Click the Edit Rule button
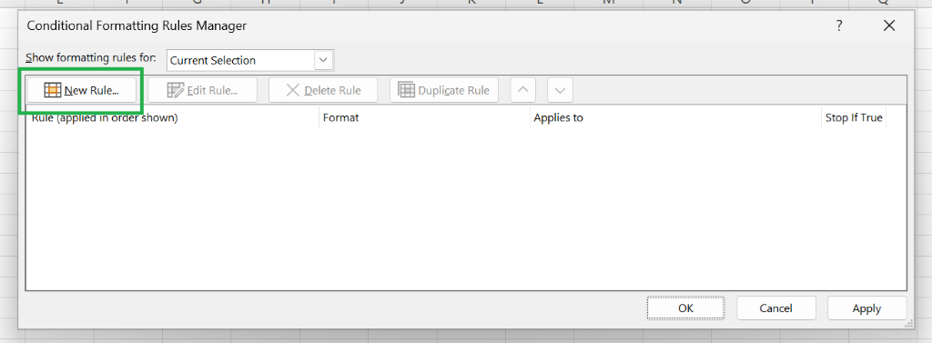The image size is (932, 343). 203,90
